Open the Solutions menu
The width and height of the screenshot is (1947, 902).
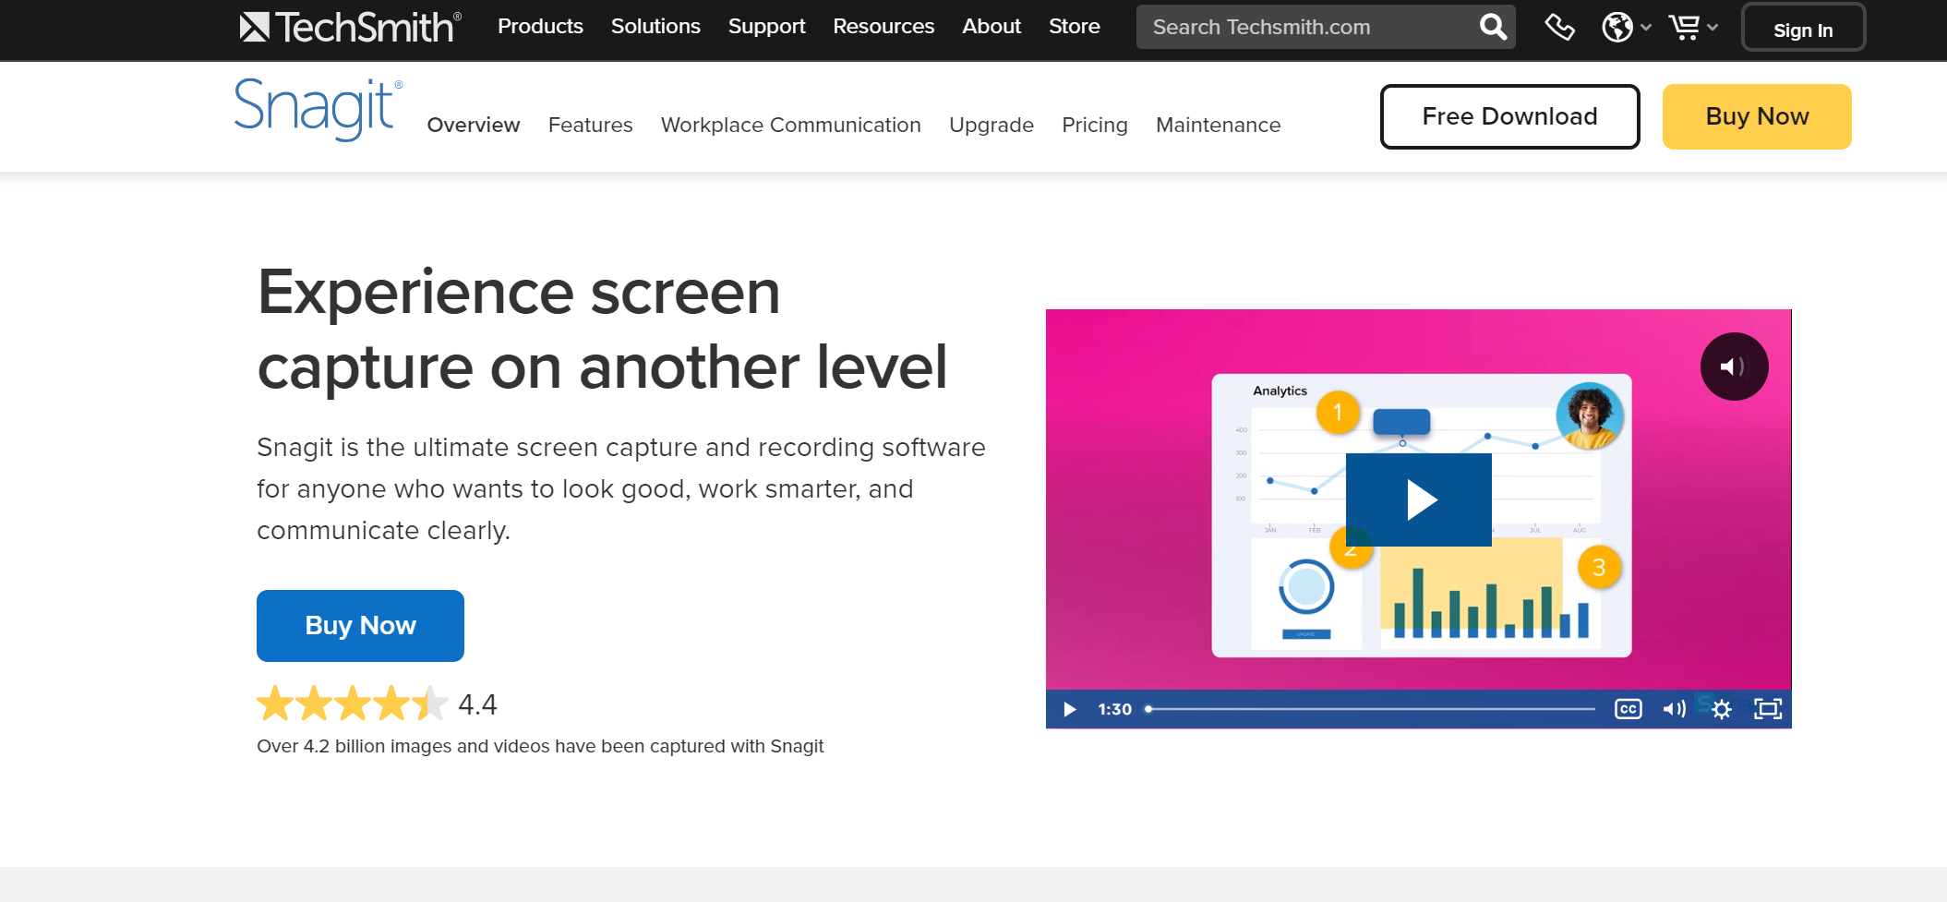655,26
